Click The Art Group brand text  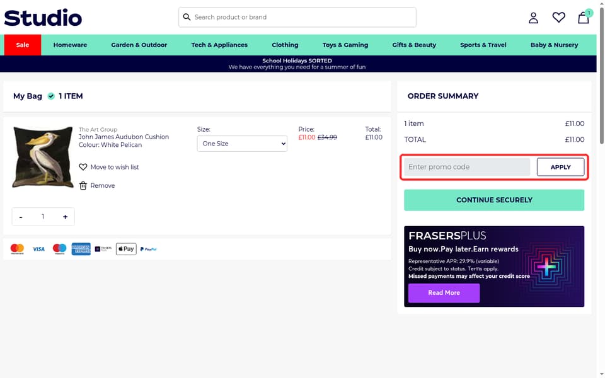(98, 130)
